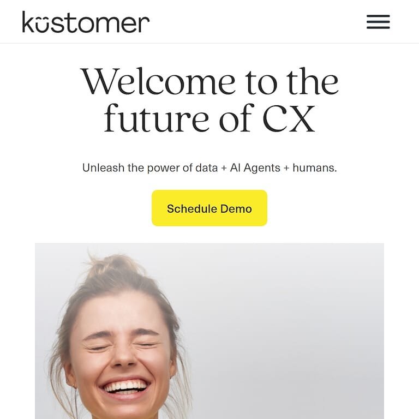Return home via the Kustomer wordmark
Screen dimensions: 419x419
click(x=86, y=22)
